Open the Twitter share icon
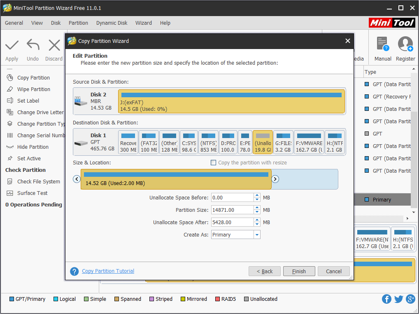This screenshot has height=314, width=419. coord(398,299)
